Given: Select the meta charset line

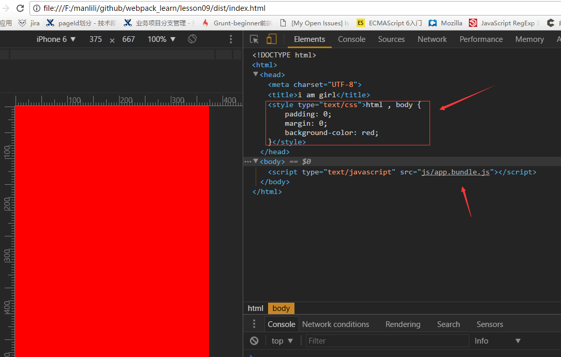Looking at the screenshot, I should [315, 84].
